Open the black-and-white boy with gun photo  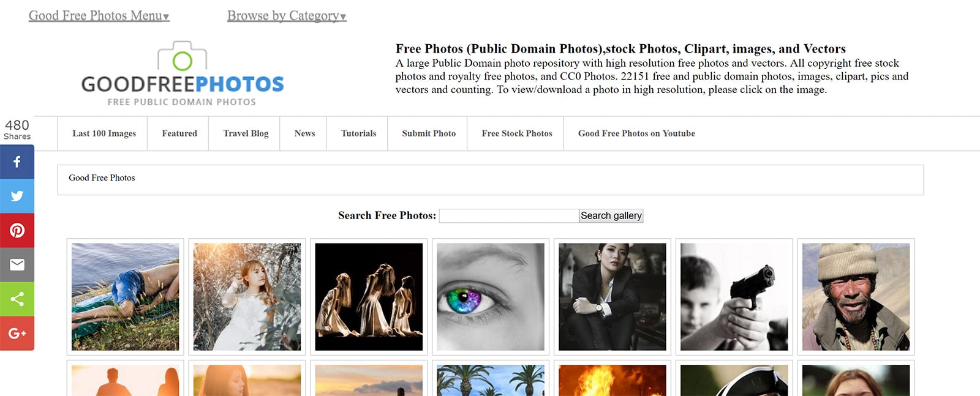point(734,297)
